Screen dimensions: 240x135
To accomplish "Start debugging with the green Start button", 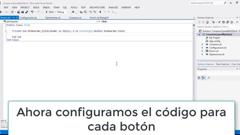I will pyautogui.click(x=49, y=12).
